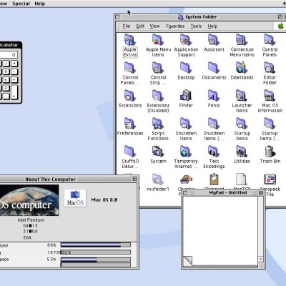Image resolution: width=286 pixels, height=286 pixels.
Task: Select the Documents folder icon
Action: click(x=214, y=68)
